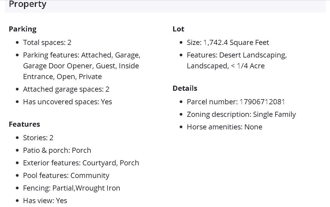
Task: Click the Features heading
Action: (24, 124)
